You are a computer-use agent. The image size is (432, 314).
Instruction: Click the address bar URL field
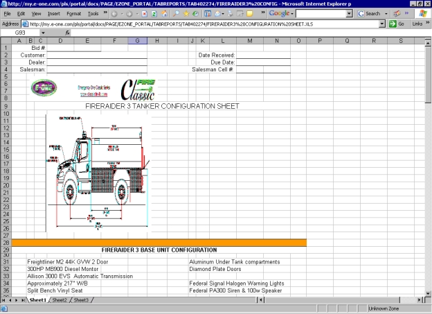click(204, 24)
